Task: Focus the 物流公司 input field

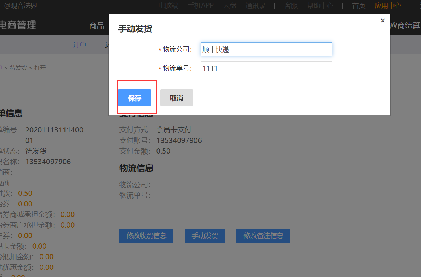Action: 266,49
